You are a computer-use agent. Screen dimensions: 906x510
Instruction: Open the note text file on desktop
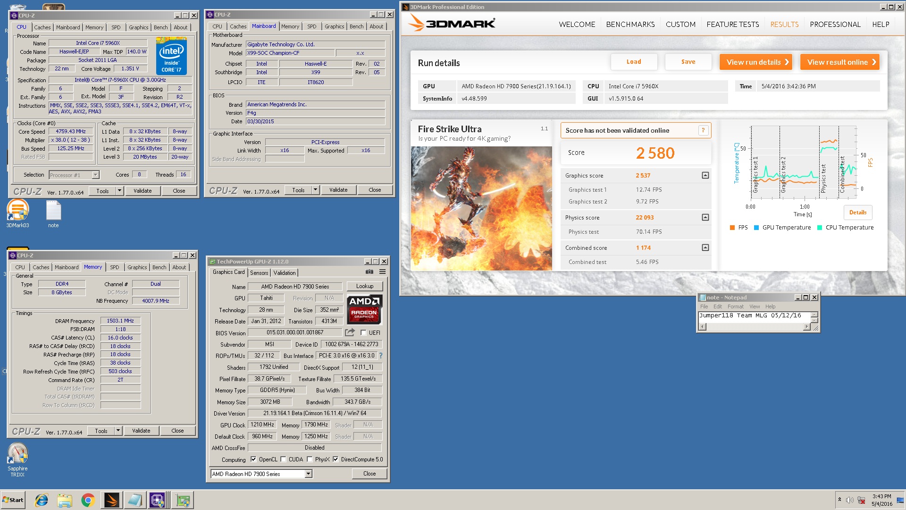53,213
